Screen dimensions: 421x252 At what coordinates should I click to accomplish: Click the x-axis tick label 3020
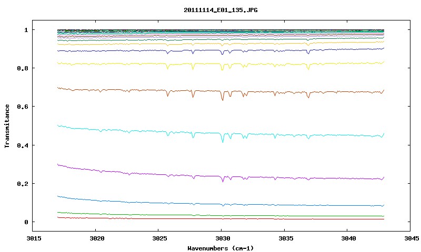(97, 238)
